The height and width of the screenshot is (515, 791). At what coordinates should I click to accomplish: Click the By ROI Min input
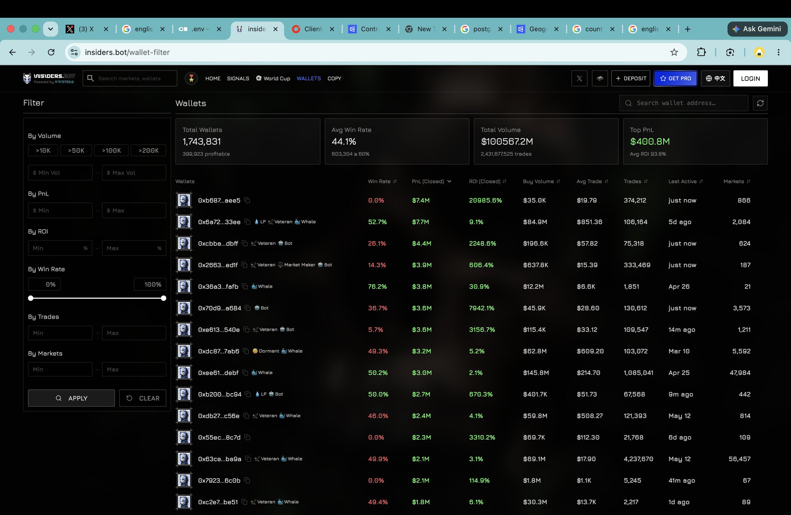tap(60, 248)
